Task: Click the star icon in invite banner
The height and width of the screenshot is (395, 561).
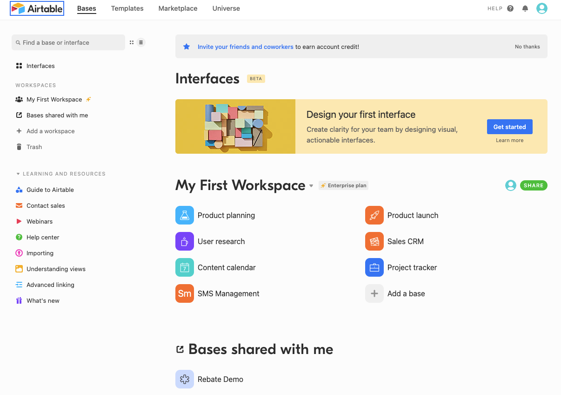Action: (x=187, y=47)
